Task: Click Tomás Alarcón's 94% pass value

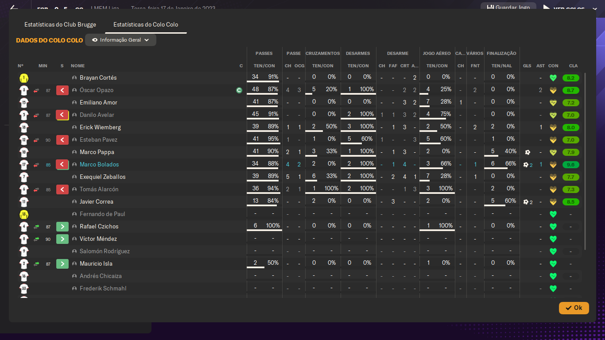Action: (x=273, y=189)
